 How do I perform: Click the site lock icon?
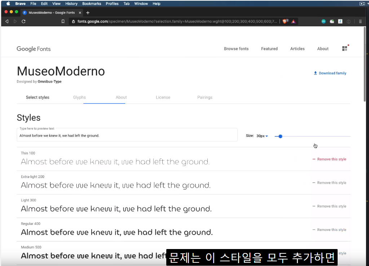click(73, 21)
